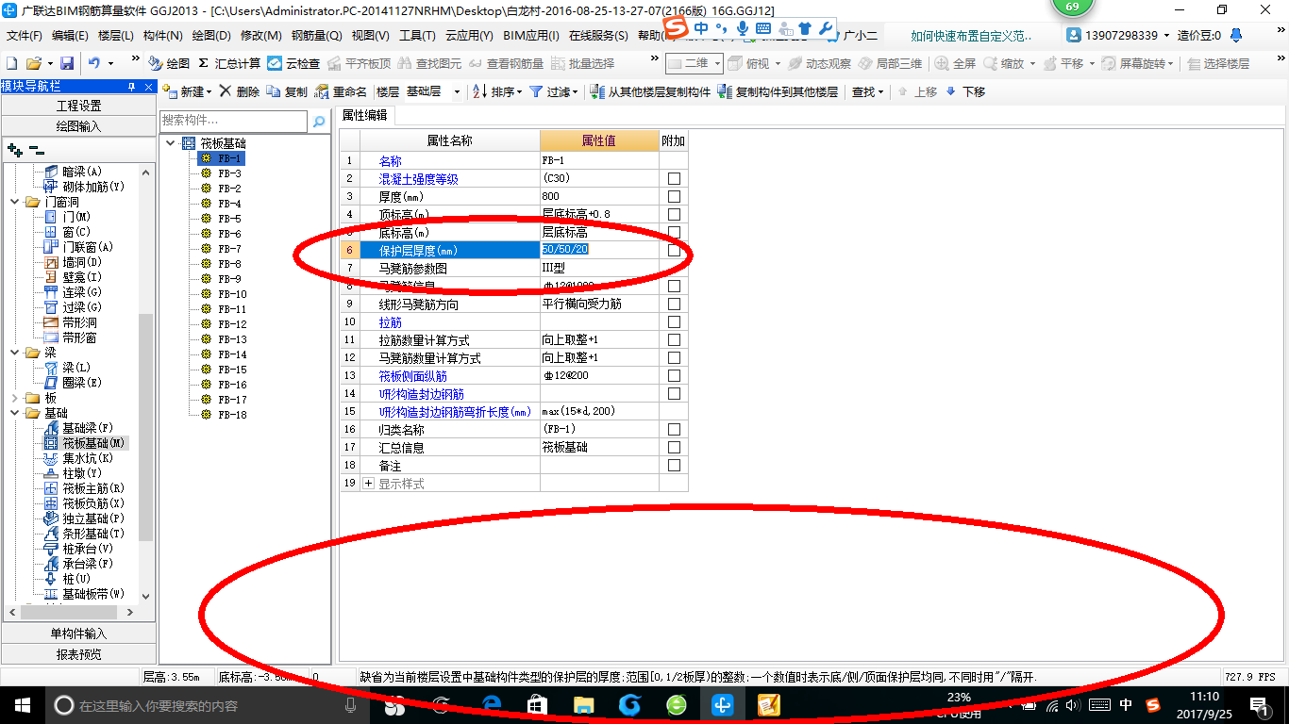Click 复制 copy component button
The height and width of the screenshot is (724, 1289).
click(287, 91)
